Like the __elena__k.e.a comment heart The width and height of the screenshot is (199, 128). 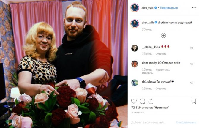[192, 48]
